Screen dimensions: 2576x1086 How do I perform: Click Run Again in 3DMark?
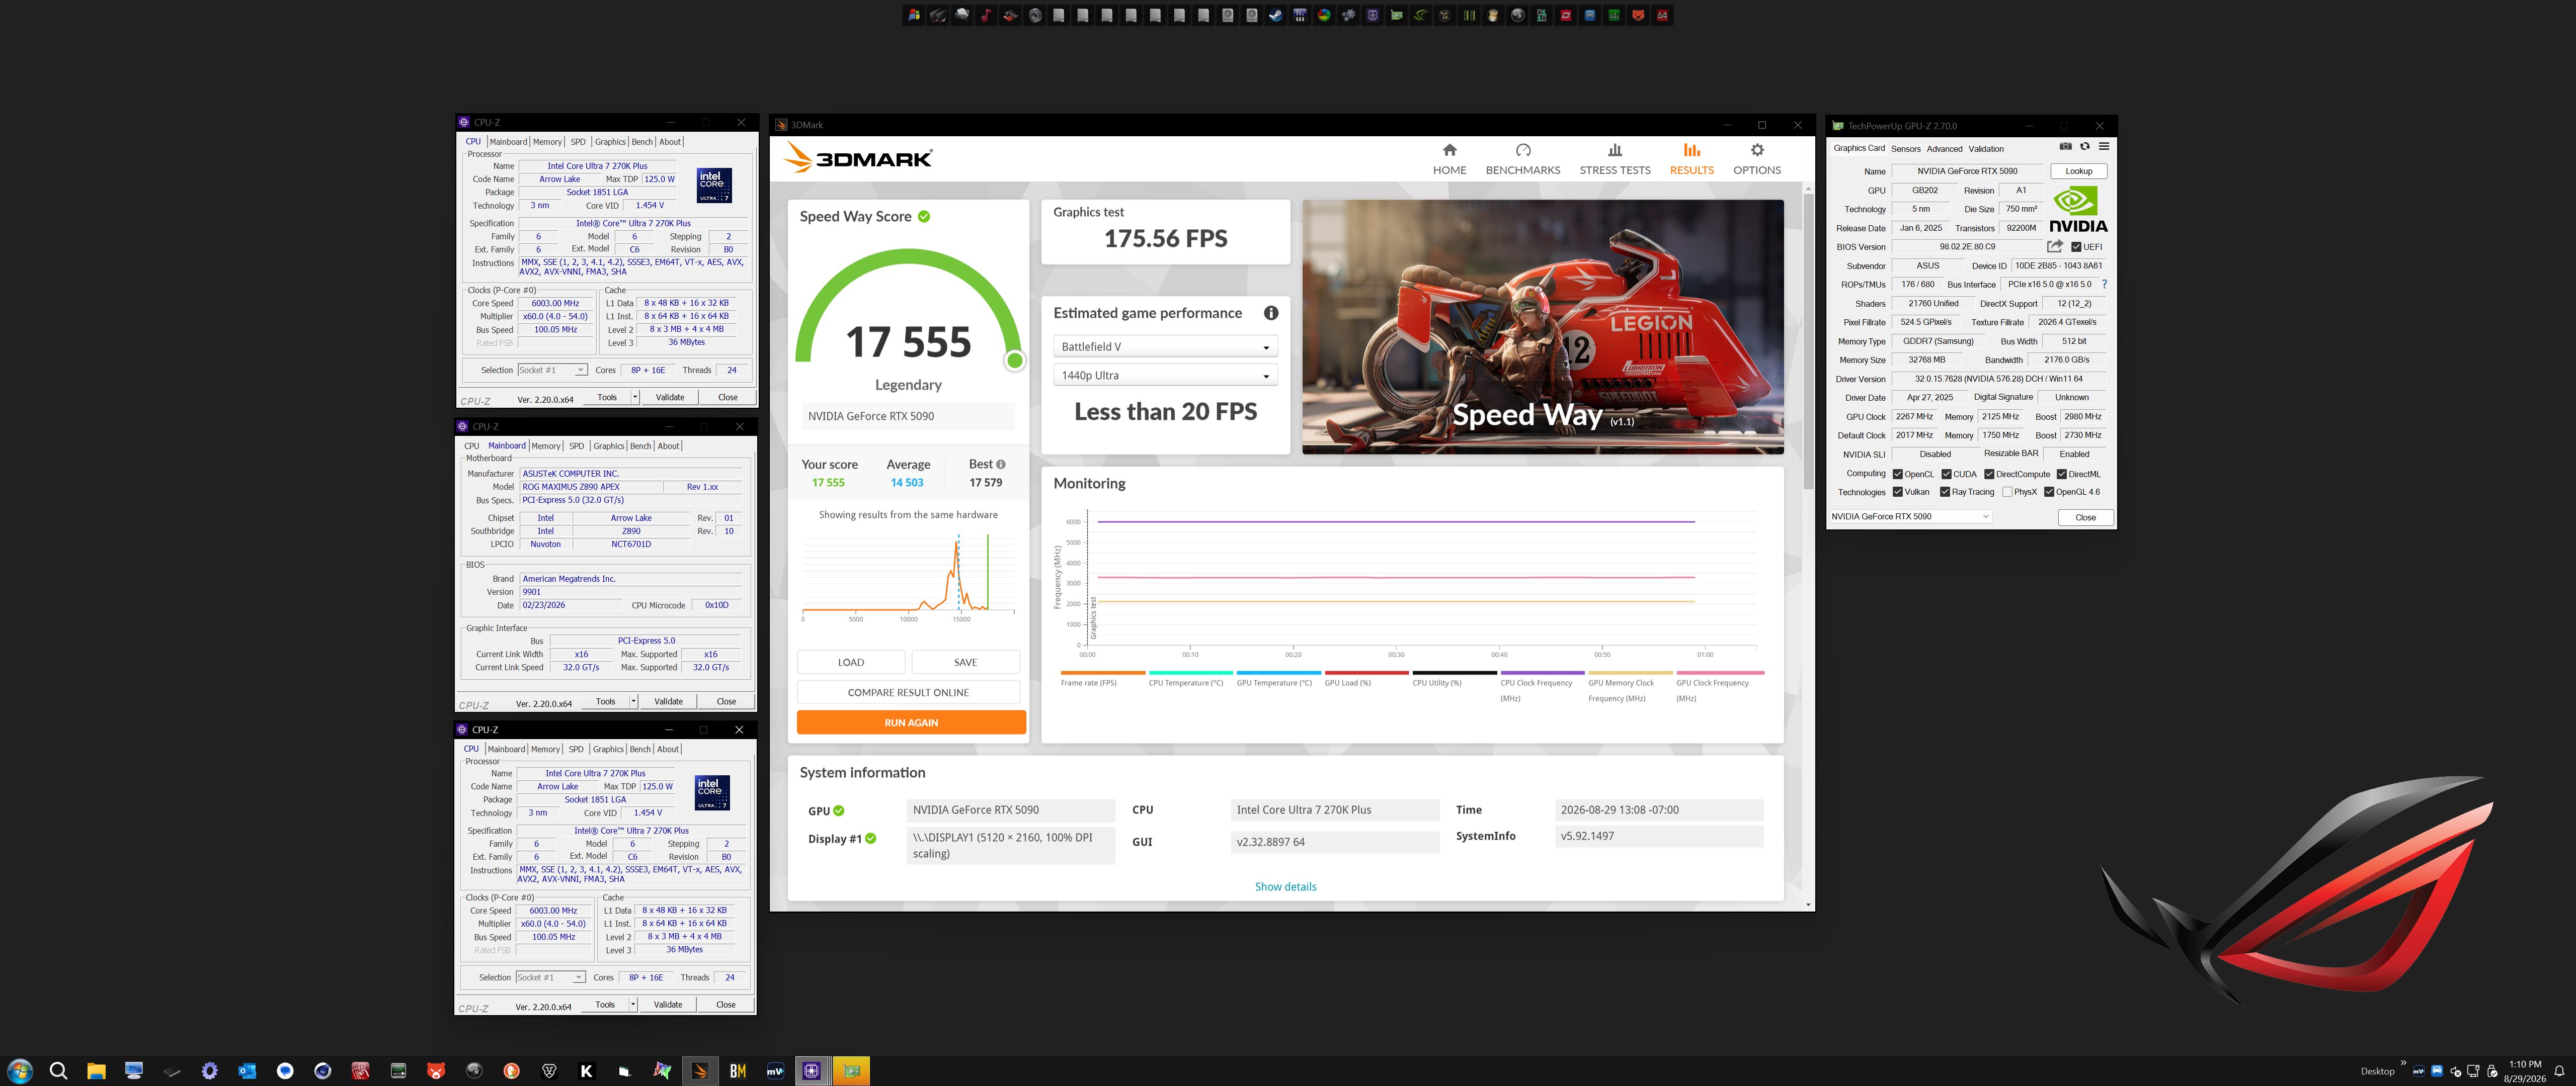pyautogui.click(x=911, y=722)
